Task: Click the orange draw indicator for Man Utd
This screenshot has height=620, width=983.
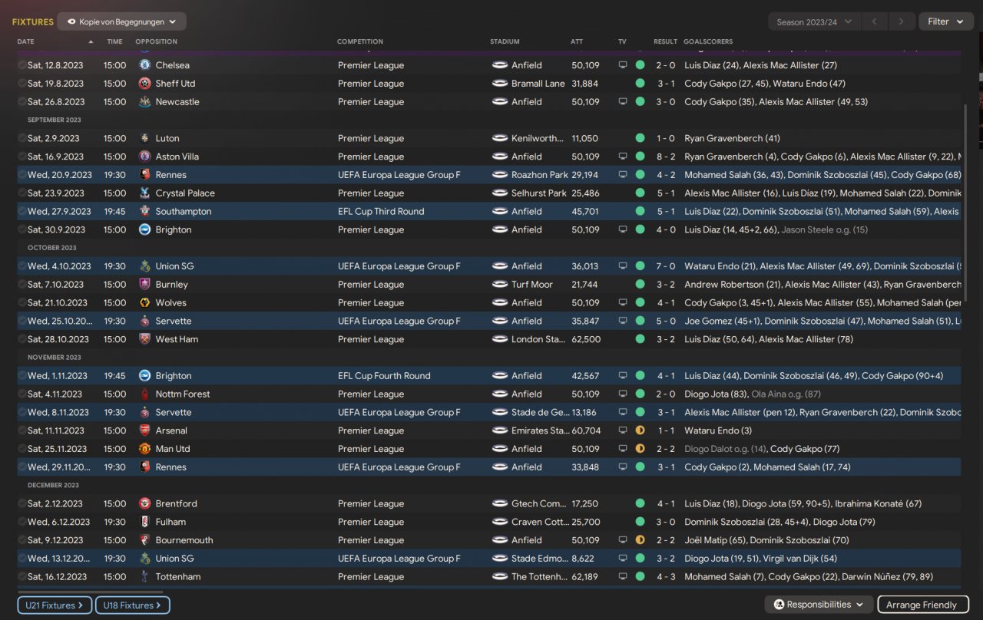Action: (640, 449)
